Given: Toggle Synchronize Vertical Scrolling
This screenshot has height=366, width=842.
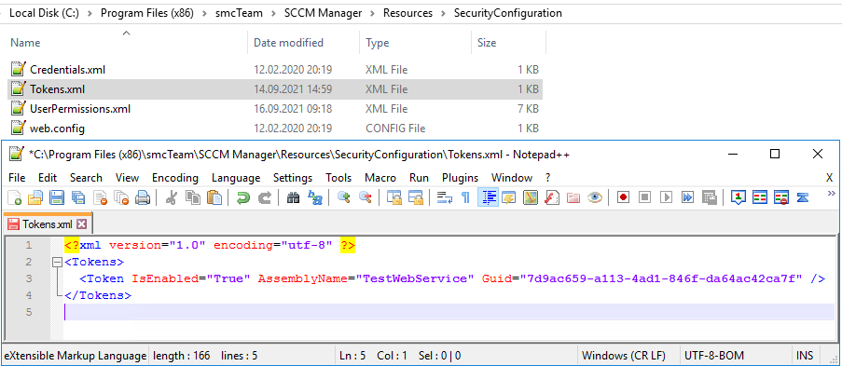Looking at the screenshot, I should 394,197.
